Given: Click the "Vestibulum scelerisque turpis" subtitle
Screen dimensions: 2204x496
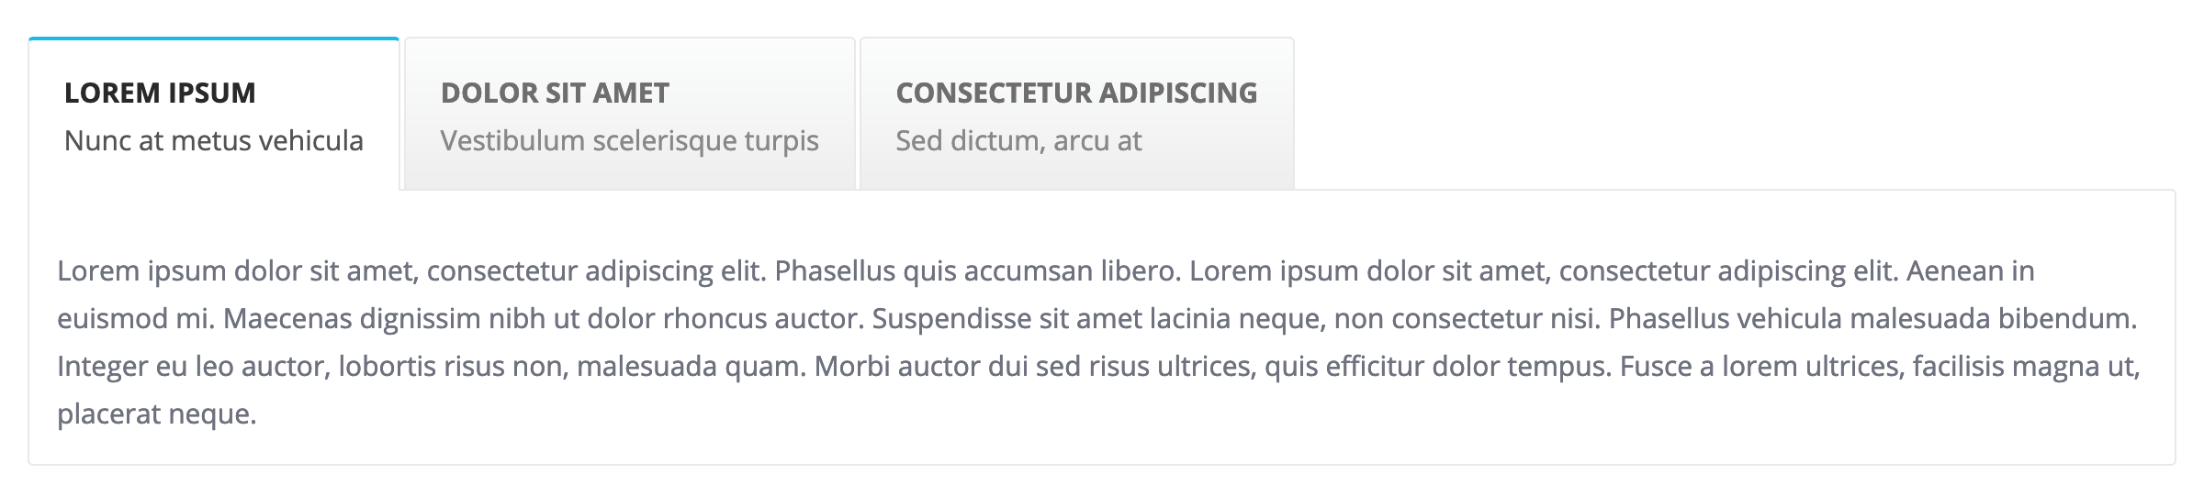Looking at the screenshot, I should point(629,141).
